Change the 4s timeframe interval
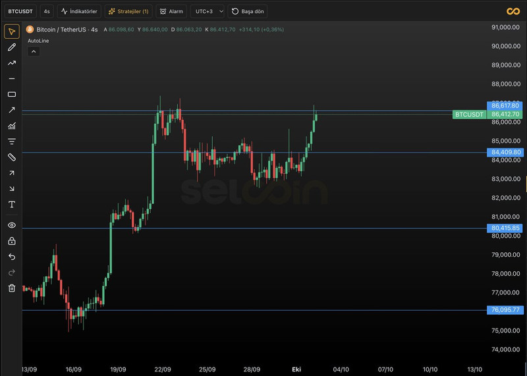Viewport: 527px width, 376px height. click(47, 11)
